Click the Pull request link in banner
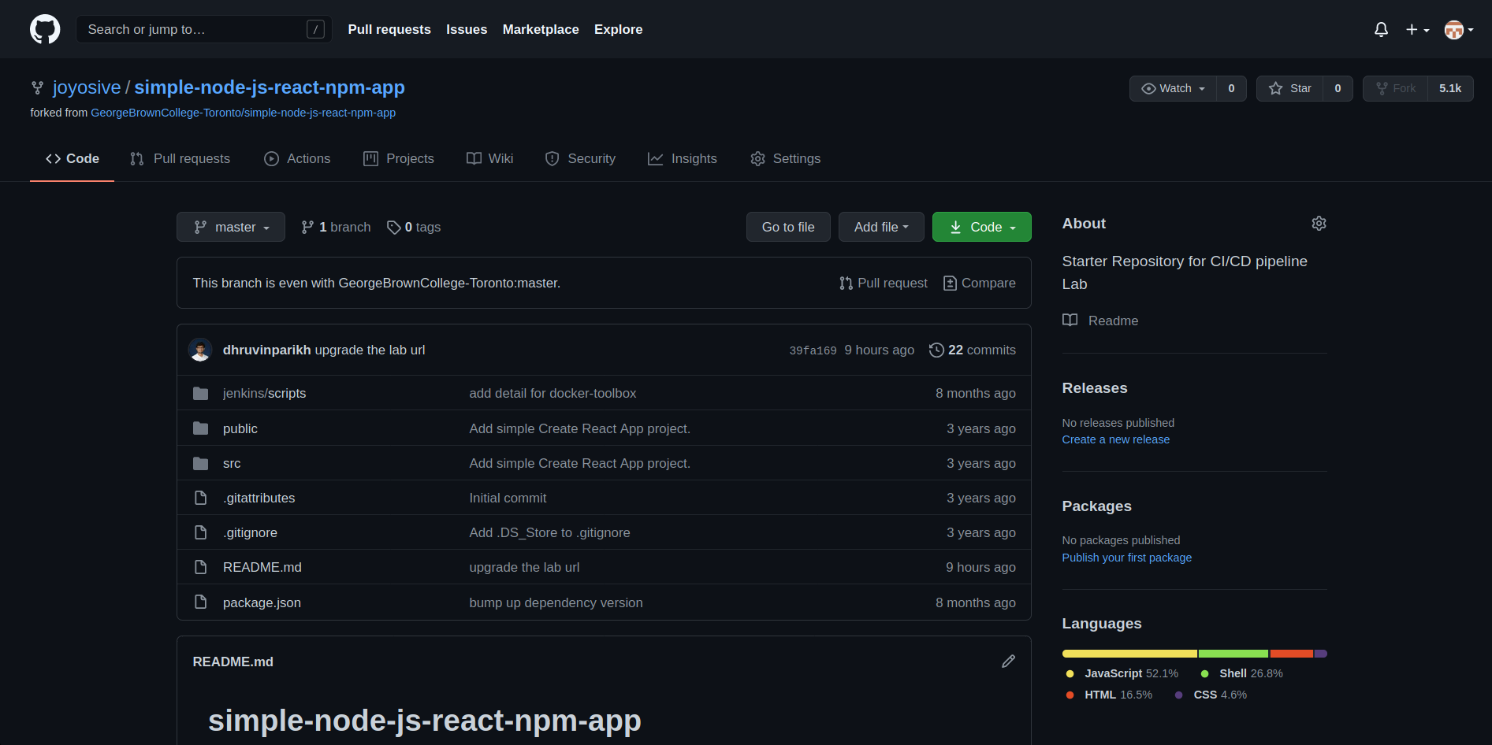Viewport: 1492px width, 745px height. 884,283
